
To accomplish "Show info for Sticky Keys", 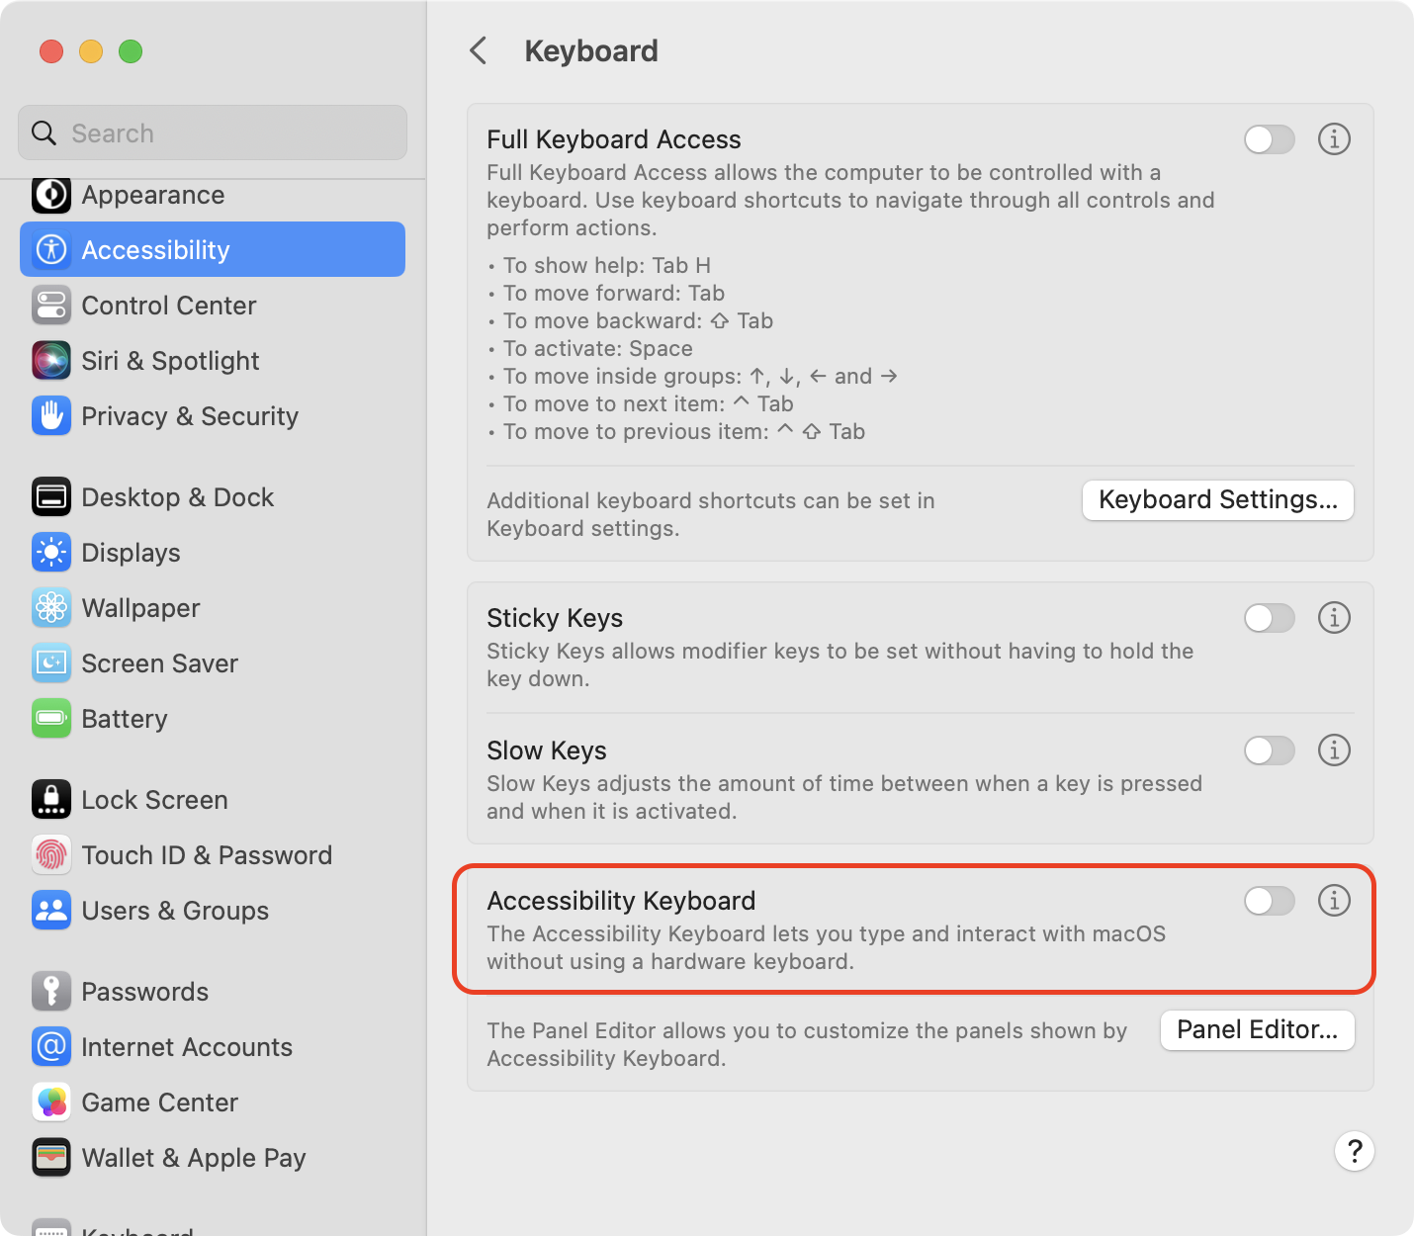I will (x=1334, y=618).
